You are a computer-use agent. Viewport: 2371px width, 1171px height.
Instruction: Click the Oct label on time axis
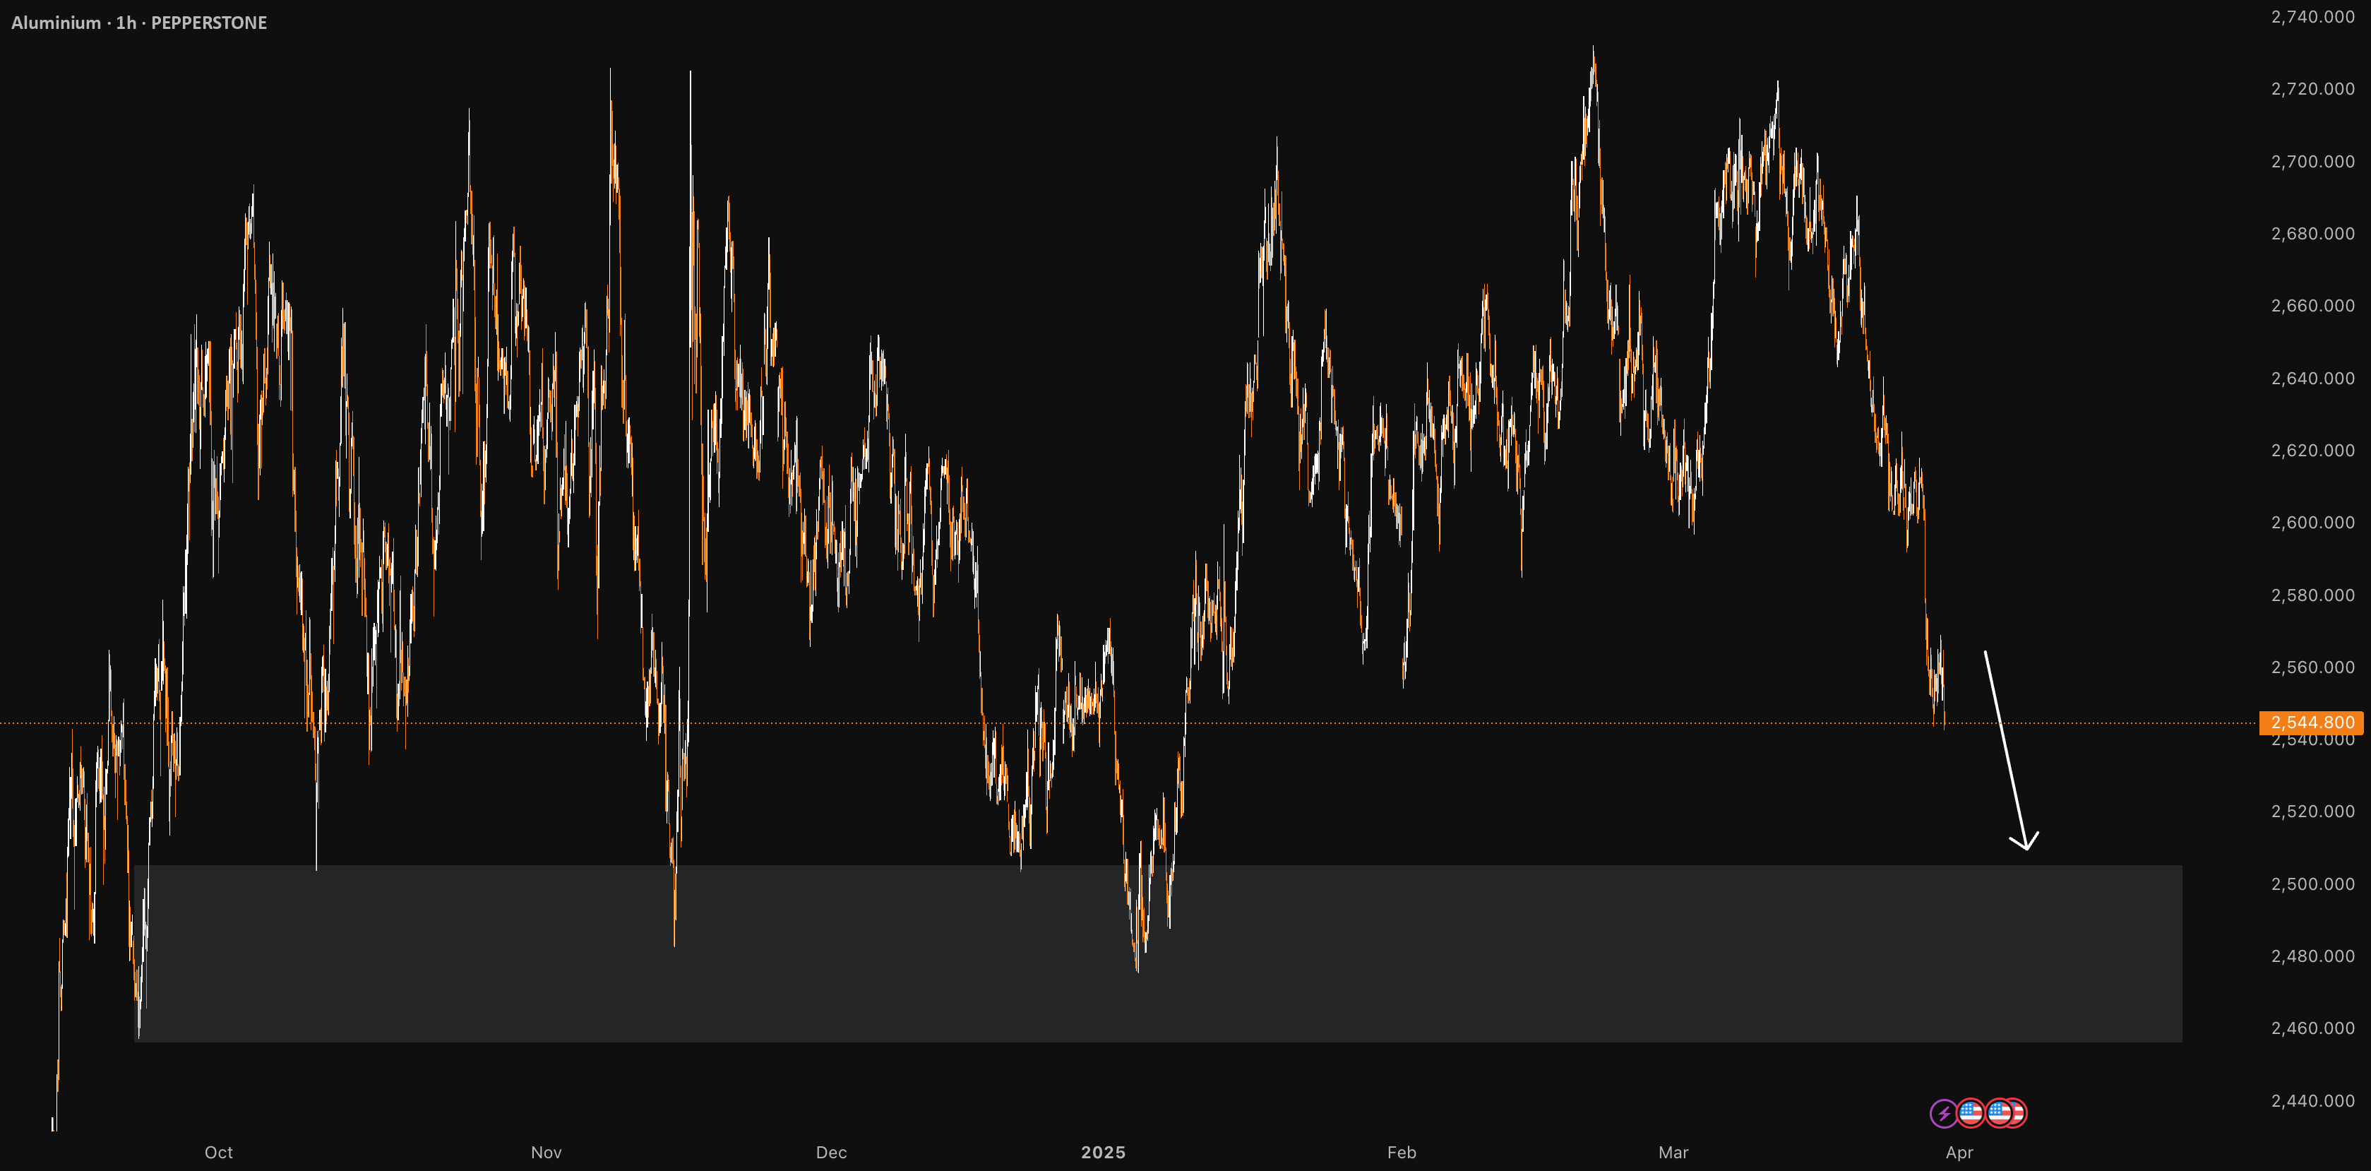pos(218,1153)
